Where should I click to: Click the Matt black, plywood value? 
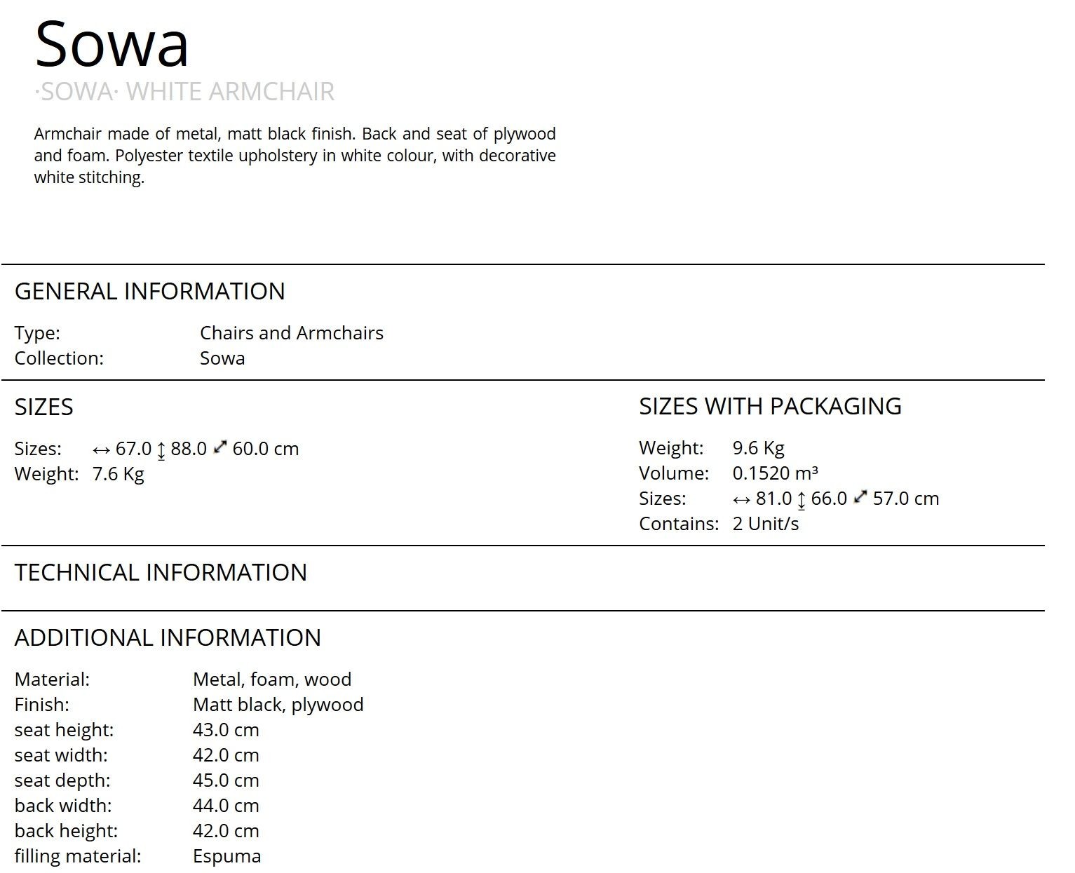click(x=278, y=705)
